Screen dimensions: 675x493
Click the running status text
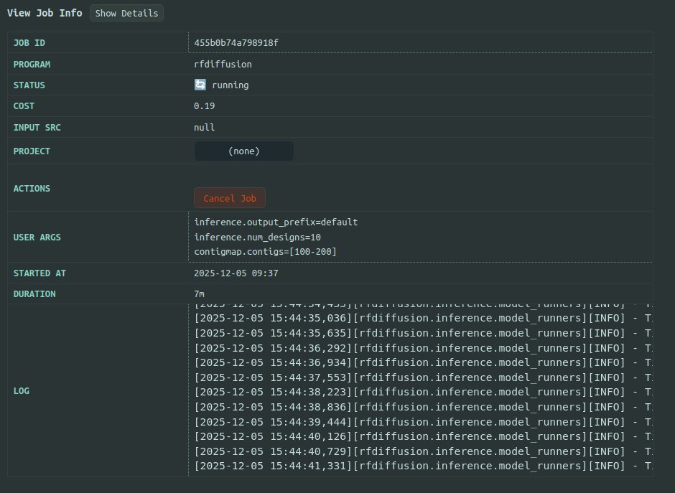[x=231, y=85]
